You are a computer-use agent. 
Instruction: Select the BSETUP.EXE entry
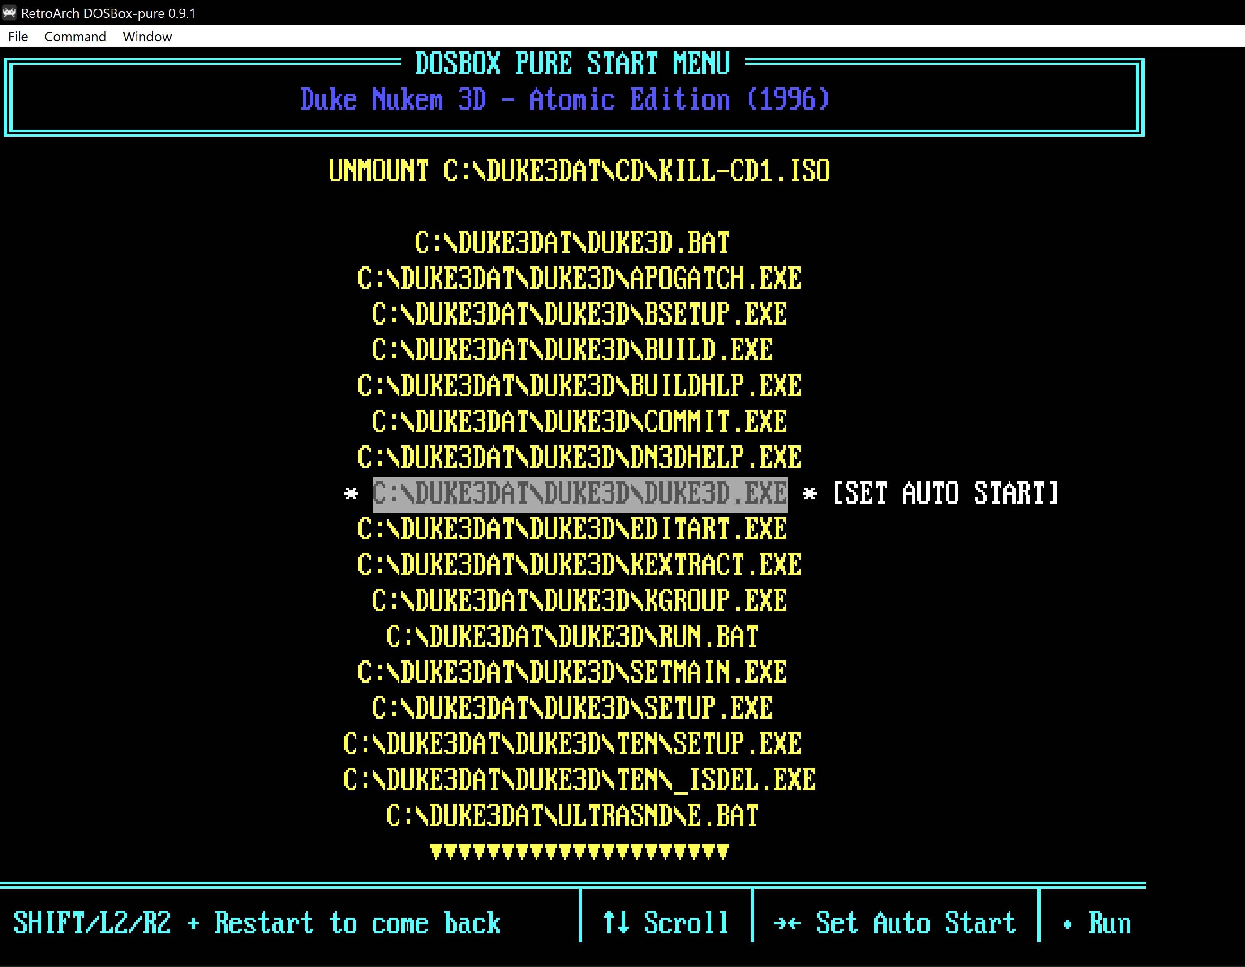(579, 315)
